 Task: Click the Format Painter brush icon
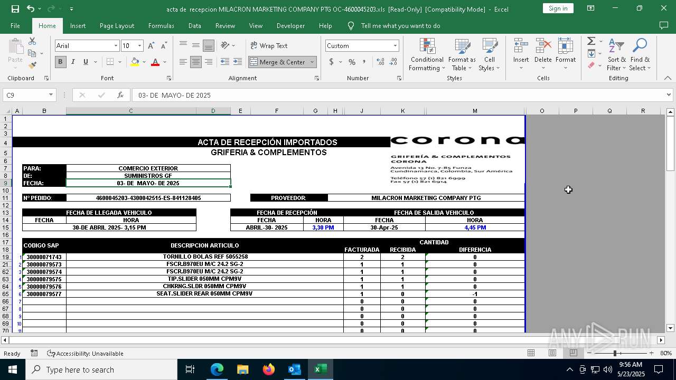click(32, 65)
